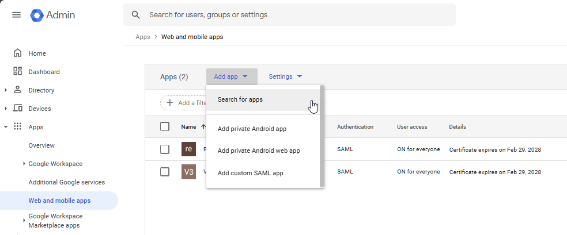Viewport: 567px width, 235px height.
Task: Expand Google Workspace Marketplace apps arrow
Action: pyautogui.click(x=24, y=220)
